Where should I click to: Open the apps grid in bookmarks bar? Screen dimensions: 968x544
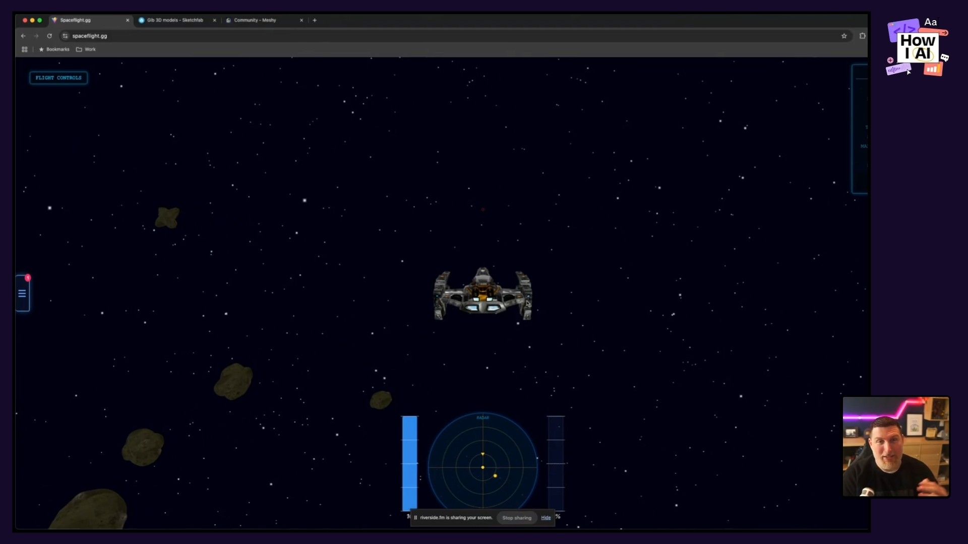pos(24,49)
